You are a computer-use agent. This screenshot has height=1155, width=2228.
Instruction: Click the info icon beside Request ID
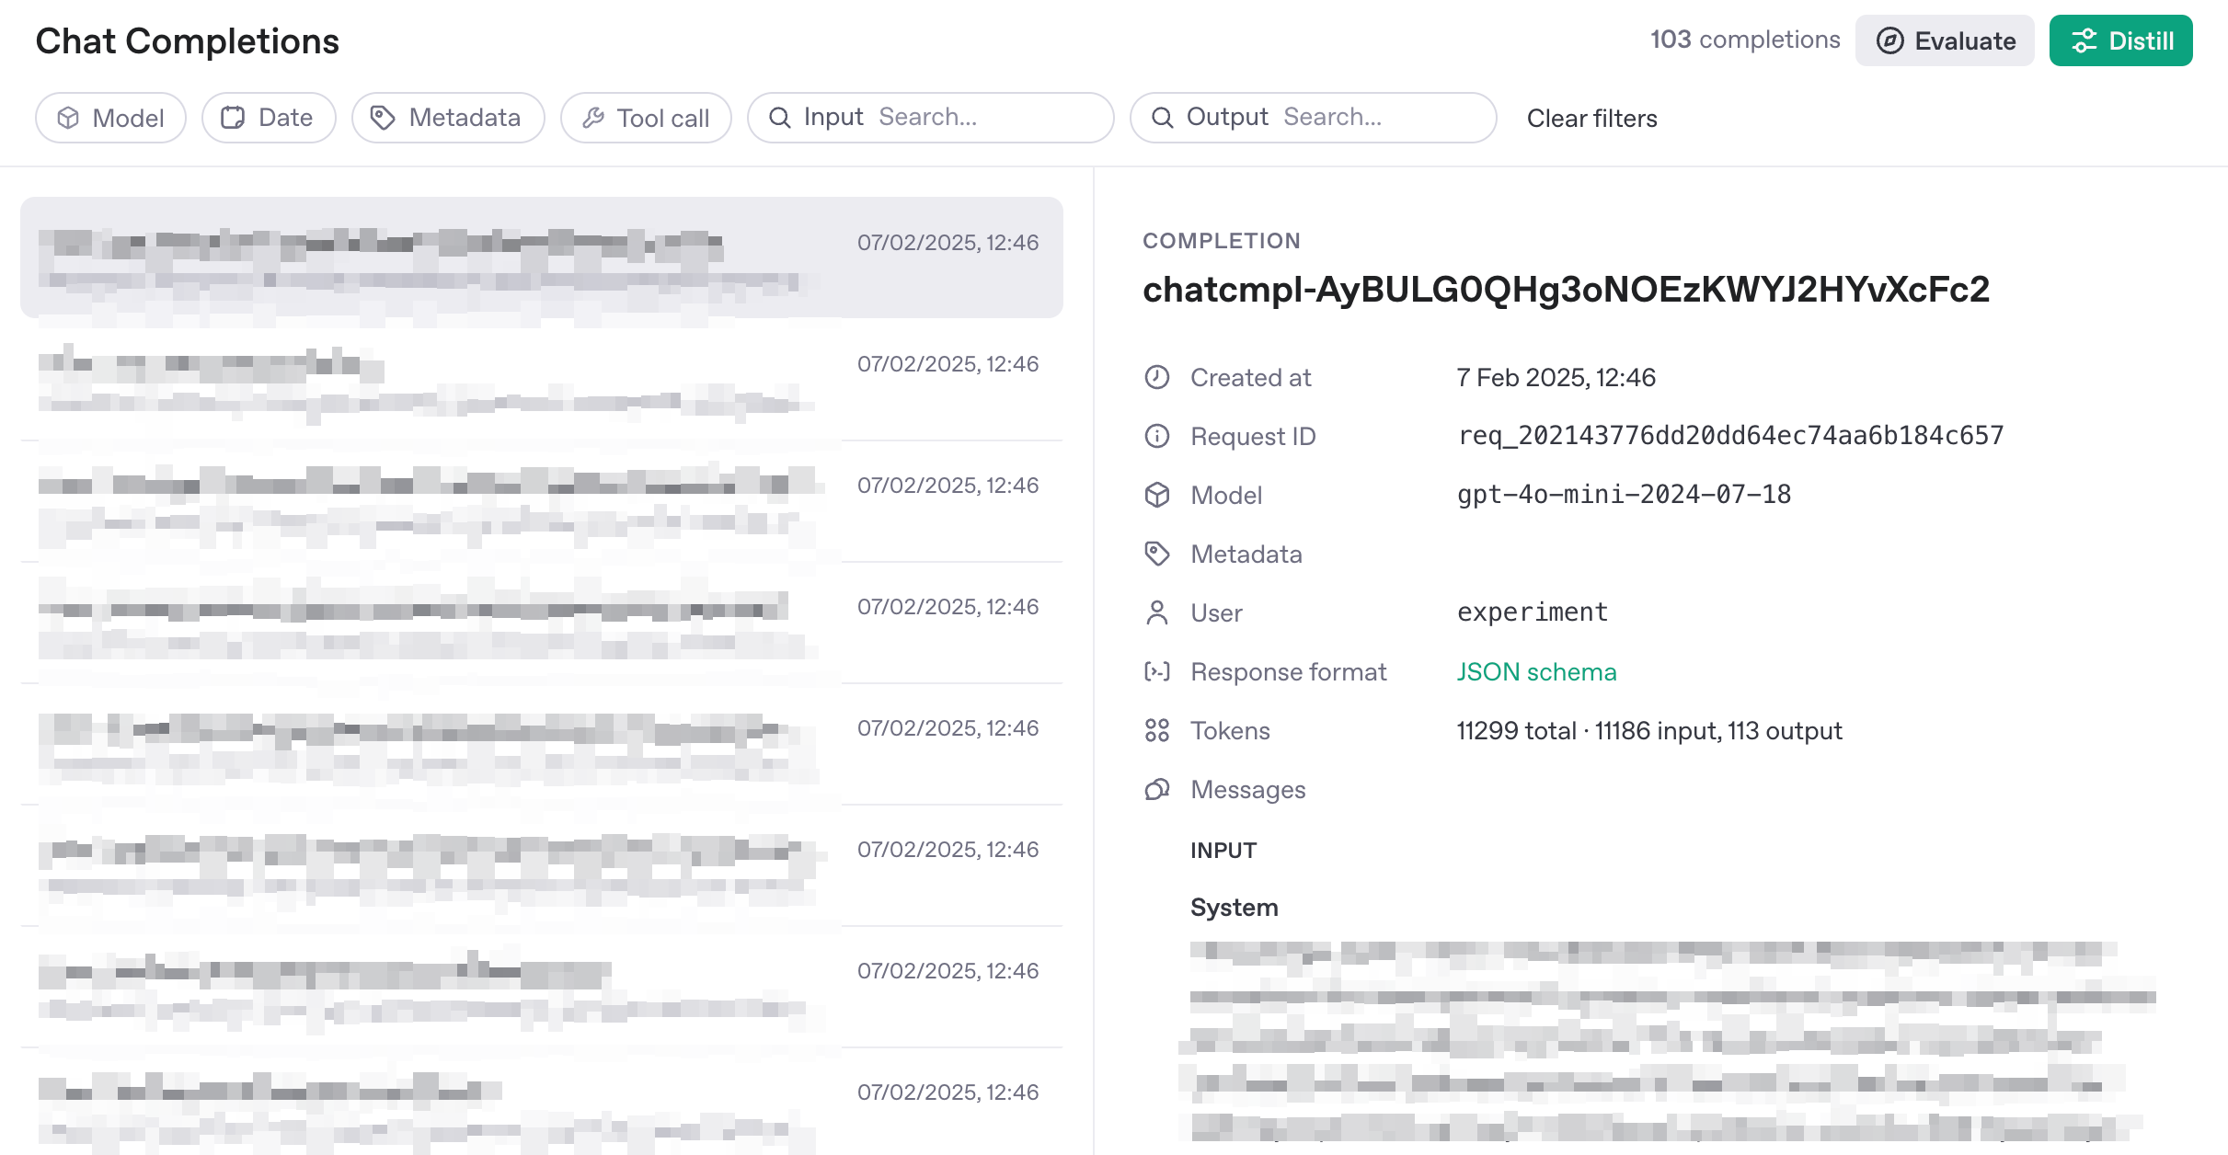pos(1156,436)
